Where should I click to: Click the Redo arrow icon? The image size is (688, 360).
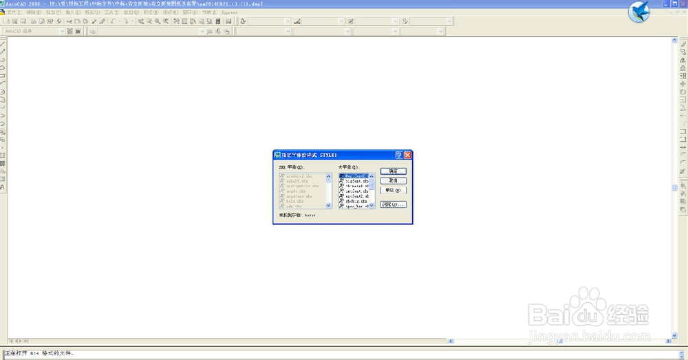(125, 21)
